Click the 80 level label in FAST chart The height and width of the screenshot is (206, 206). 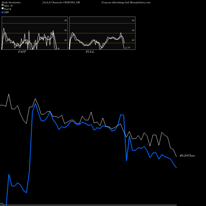pos(66,20)
